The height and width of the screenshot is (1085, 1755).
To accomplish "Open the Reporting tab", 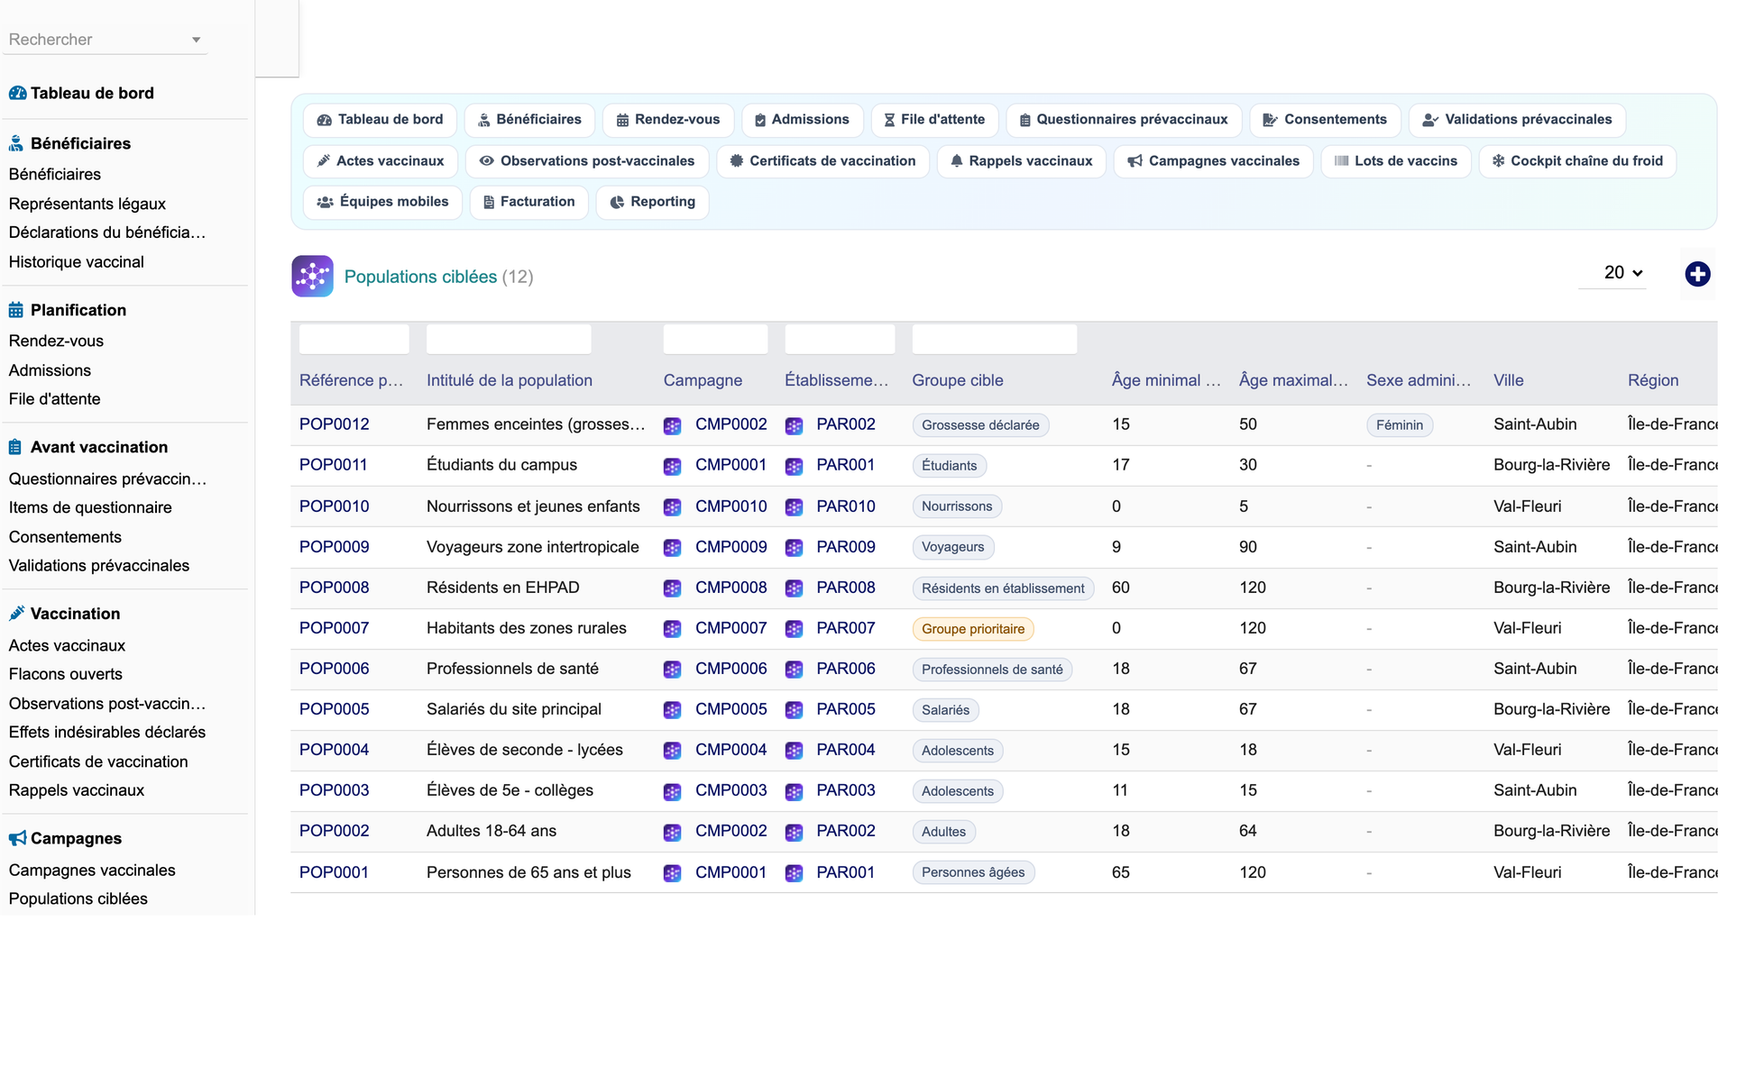I will [652, 202].
